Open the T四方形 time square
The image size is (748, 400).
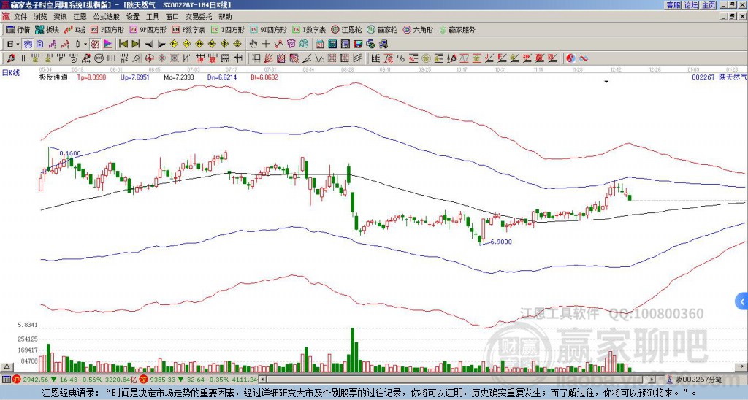point(228,29)
